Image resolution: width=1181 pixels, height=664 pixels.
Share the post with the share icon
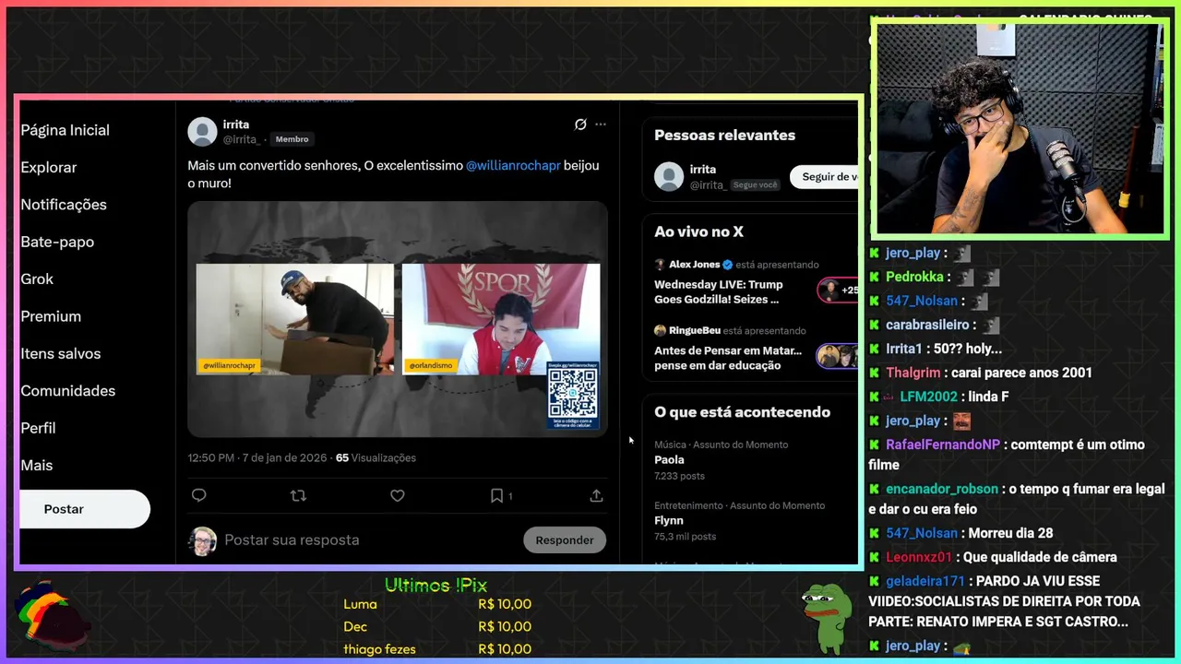click(x=596, y=495)
